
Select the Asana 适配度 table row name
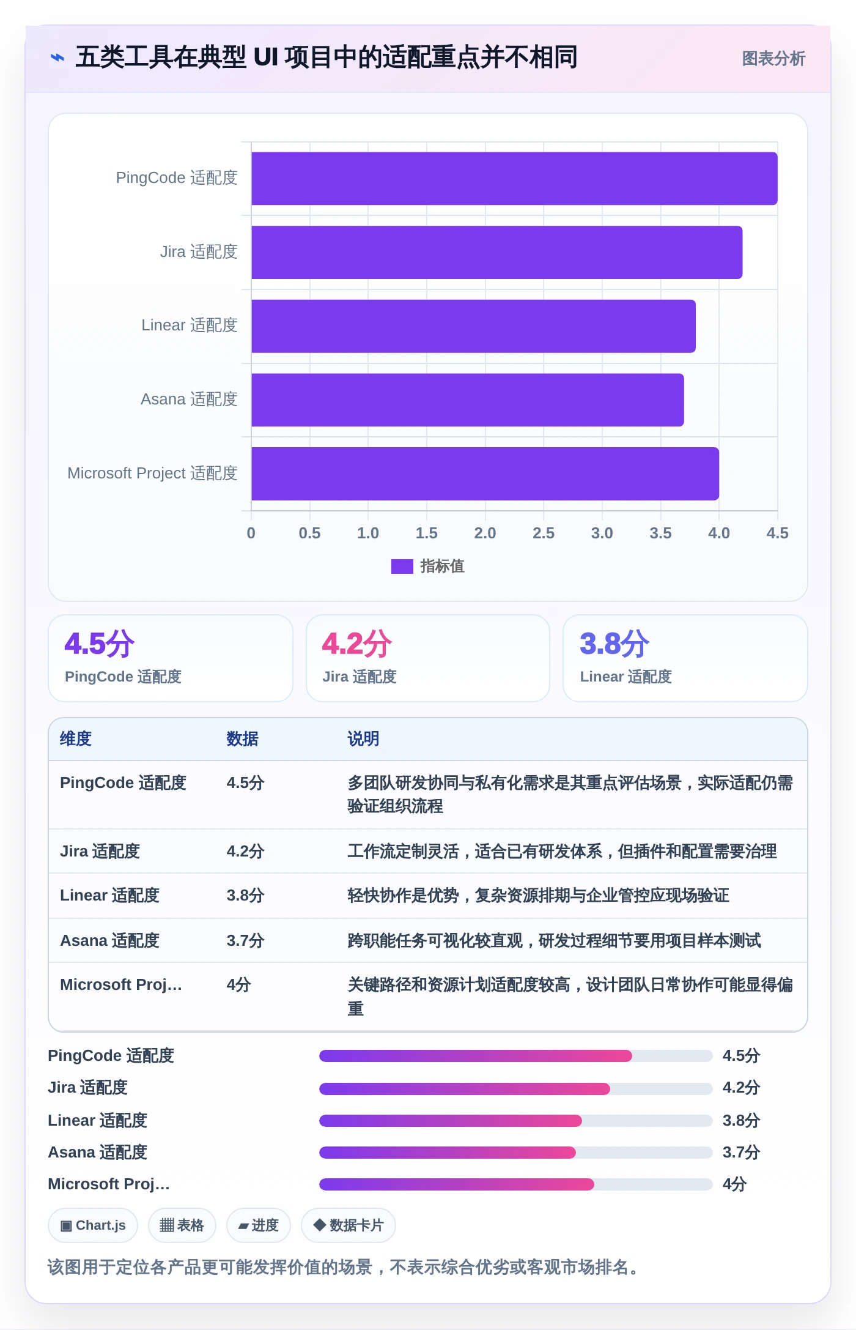coord(109,941)
